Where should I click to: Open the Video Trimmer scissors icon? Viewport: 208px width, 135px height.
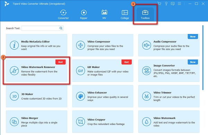point(146,96)
